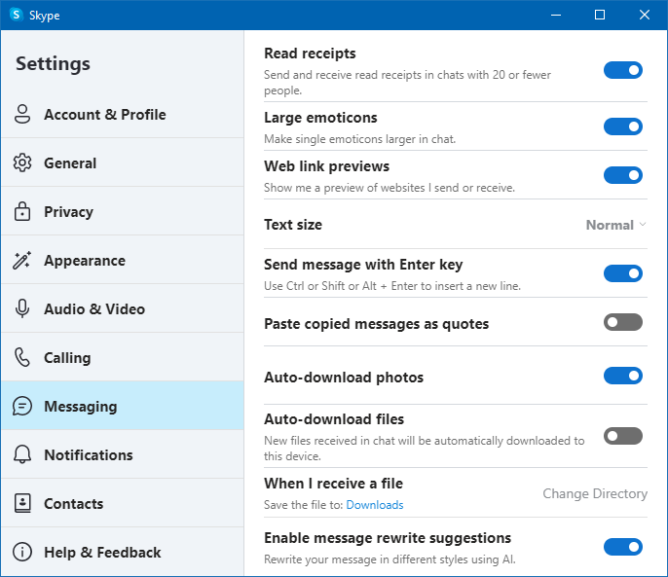The width and height of the screenshot is (668, 577).
Task: Click the Contacts address book icon
Action: (22, 503)
